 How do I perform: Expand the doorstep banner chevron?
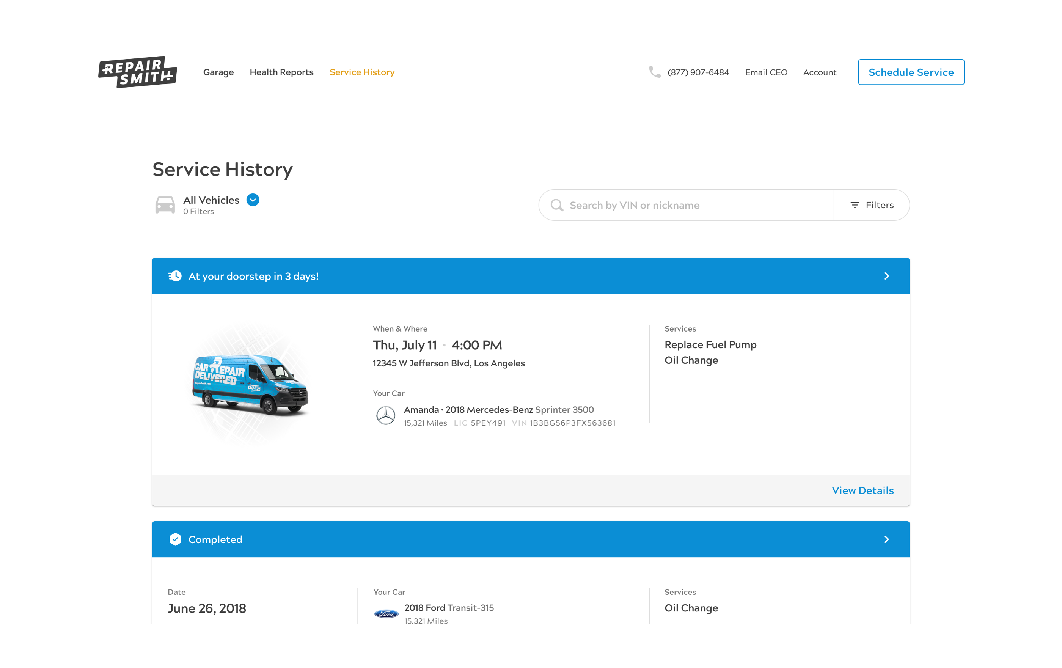(886, 276)
